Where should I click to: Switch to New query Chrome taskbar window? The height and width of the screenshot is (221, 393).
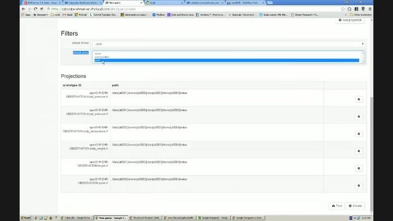coord(111,218)
